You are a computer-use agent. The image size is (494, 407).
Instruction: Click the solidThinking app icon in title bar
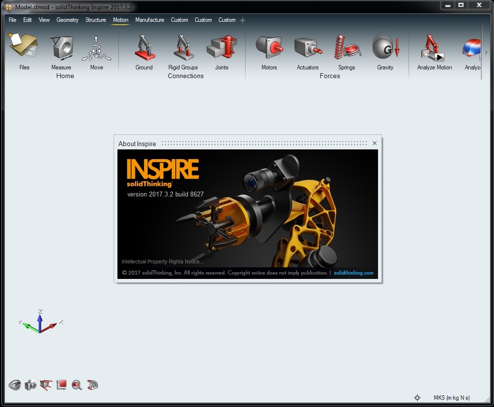9,7
